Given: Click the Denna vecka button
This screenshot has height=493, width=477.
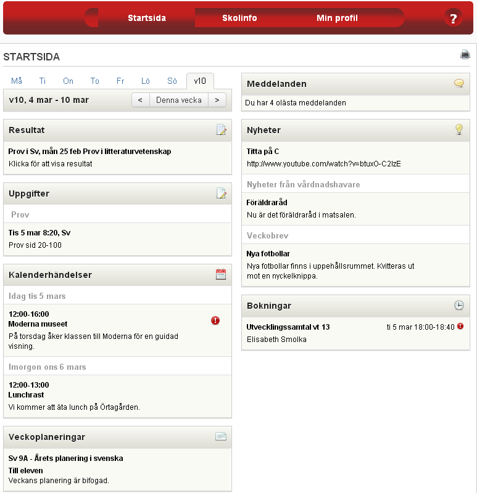Looking at the screenshot, I should pos(179,100).
